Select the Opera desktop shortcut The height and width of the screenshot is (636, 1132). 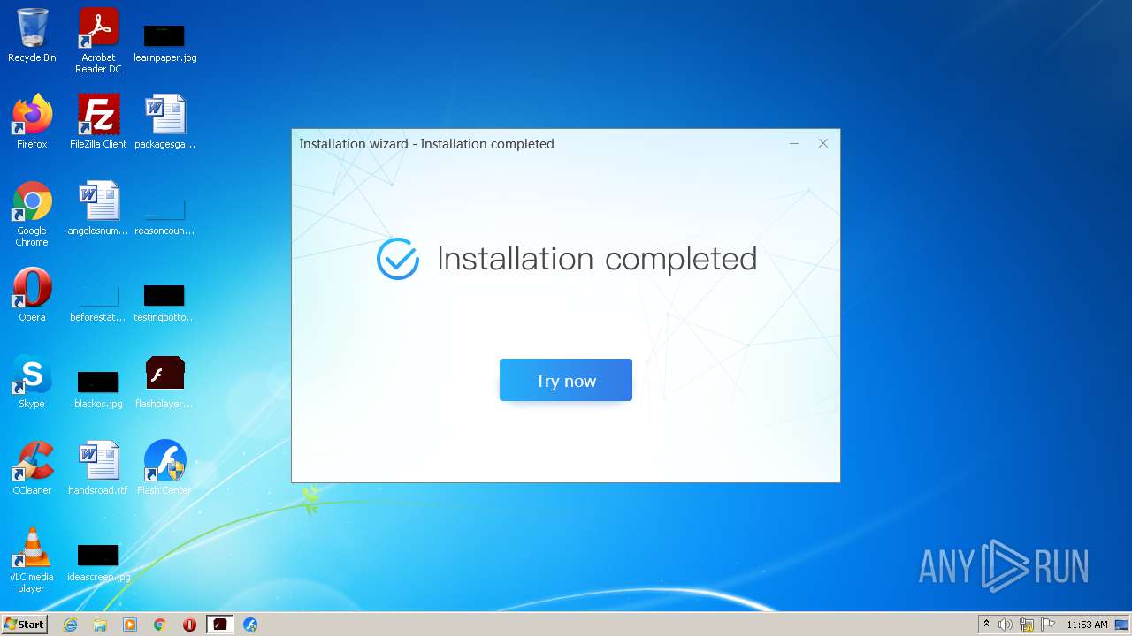[x=32, y=295]
